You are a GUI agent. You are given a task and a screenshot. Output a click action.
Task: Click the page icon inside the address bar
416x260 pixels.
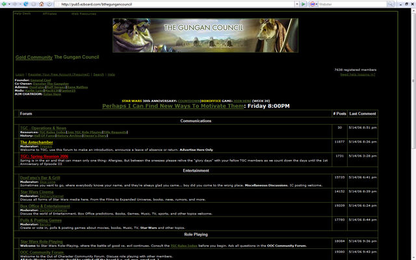pyautogui.click(x=58, y=5)
